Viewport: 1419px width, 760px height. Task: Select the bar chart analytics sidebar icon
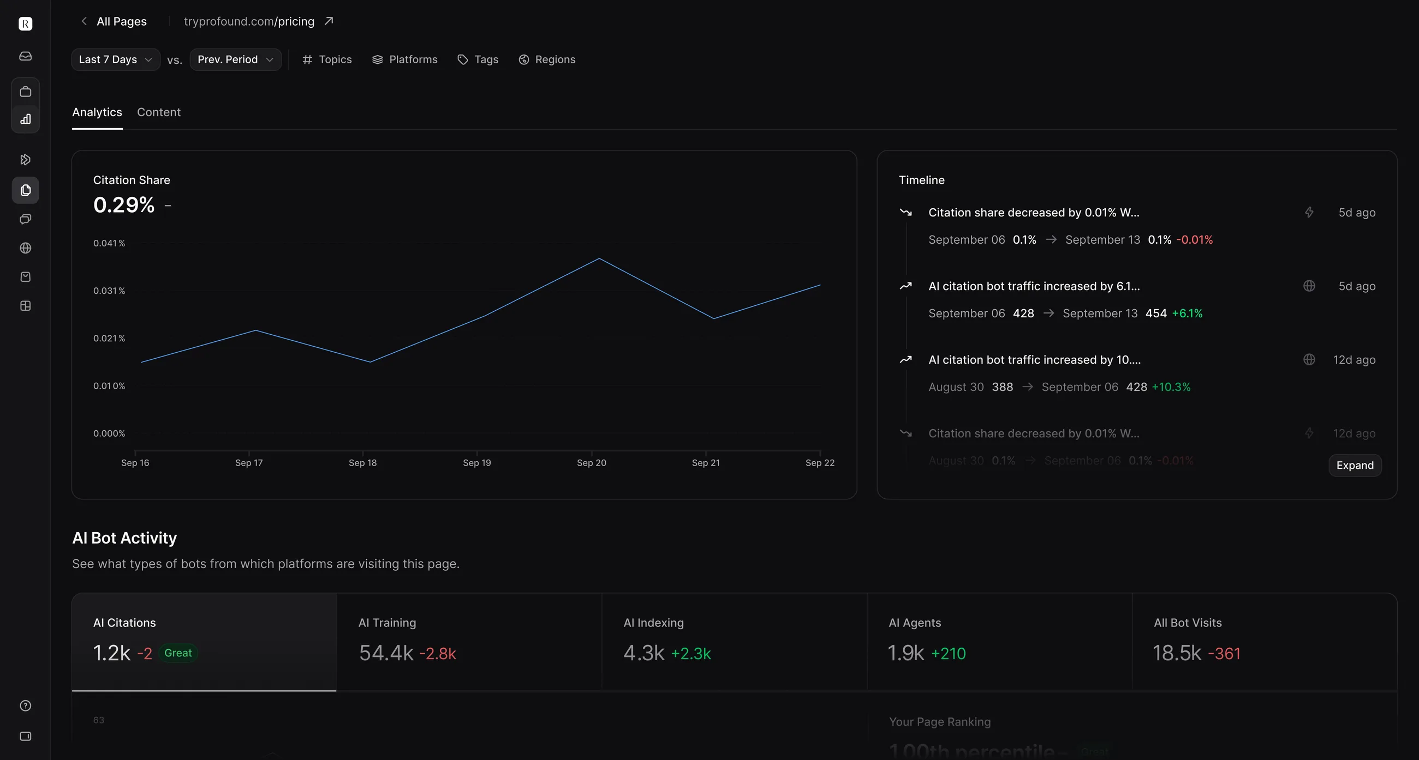click(25, 119)
